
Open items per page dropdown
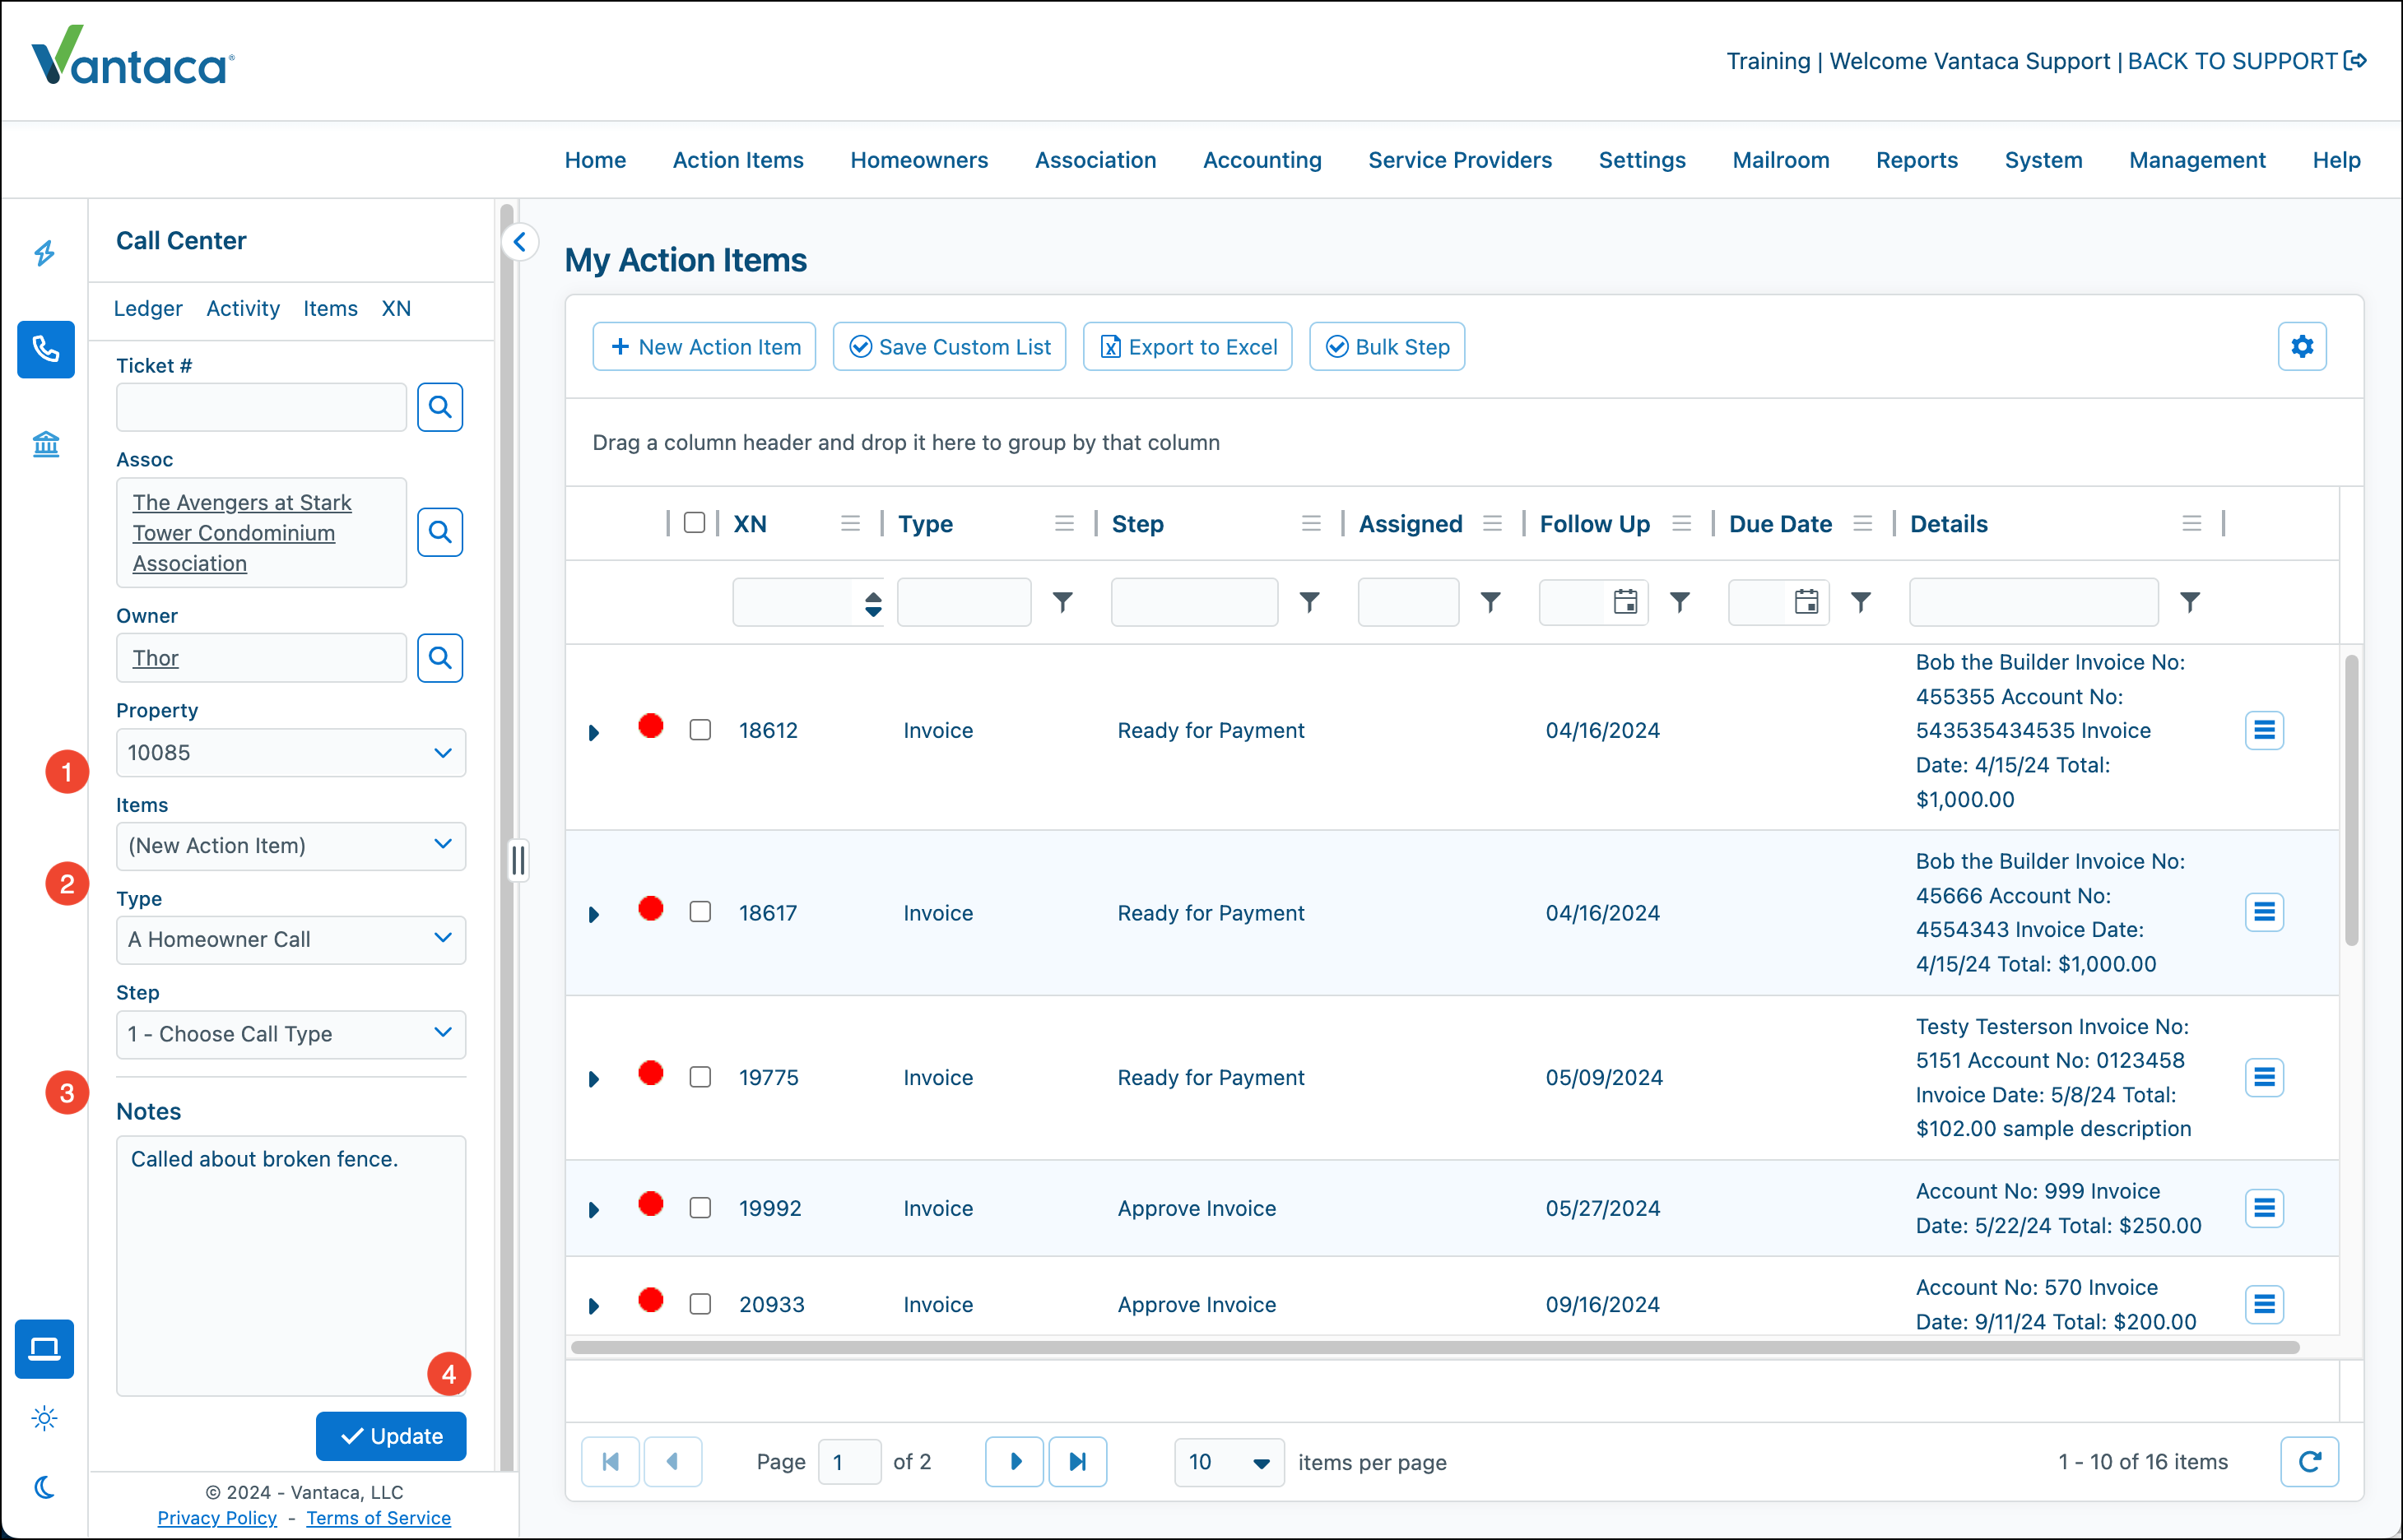pos(1229,1462)
